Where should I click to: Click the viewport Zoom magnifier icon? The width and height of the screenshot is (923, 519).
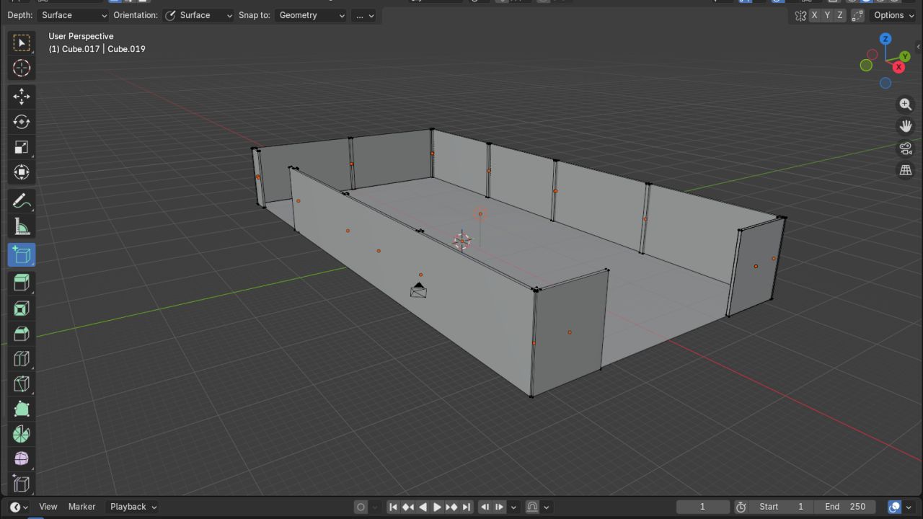pos(906,105)
